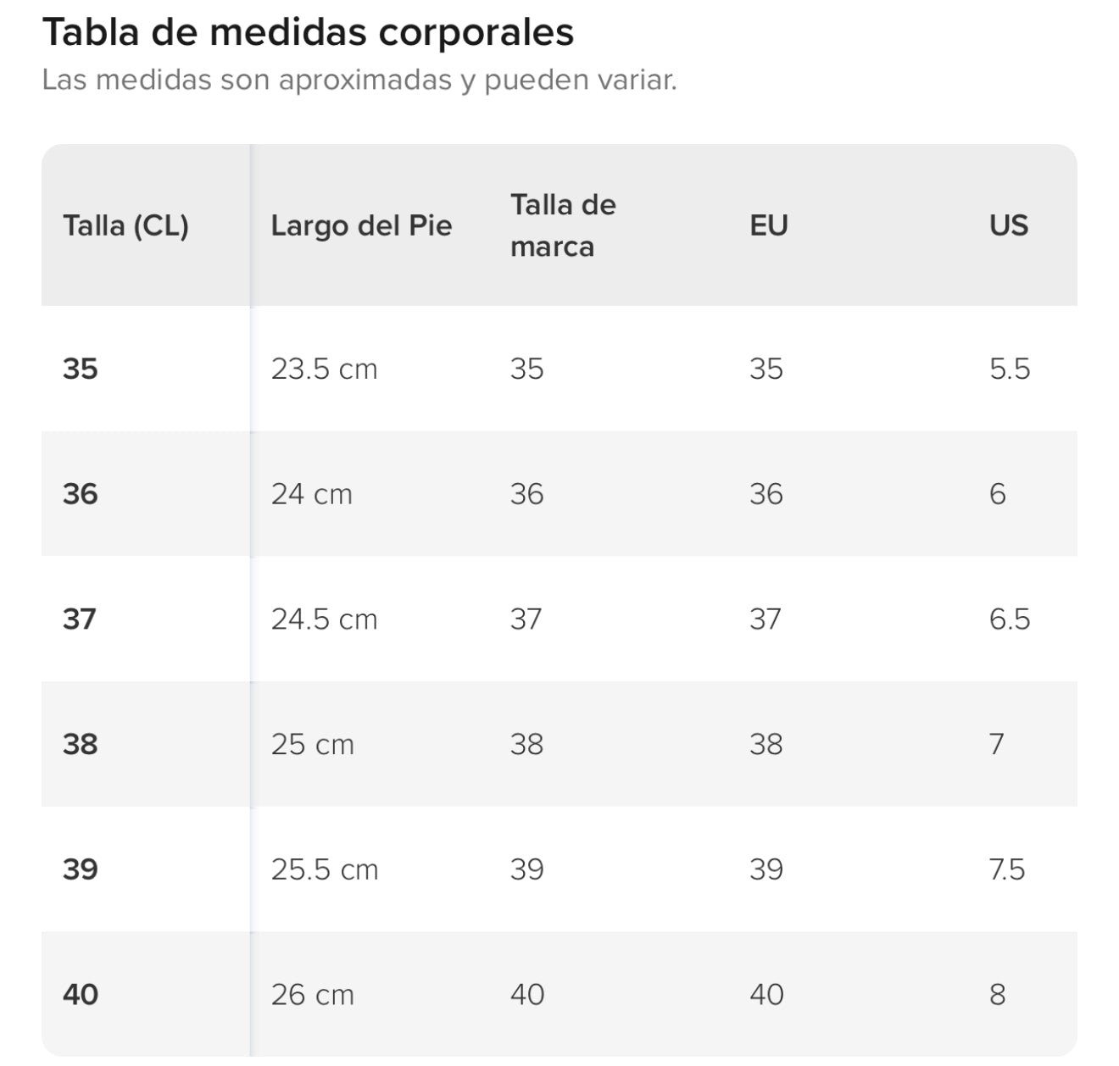The width and height of the screenshot is (1119, 1066).
Task: Select the "24.5 cm" foot length cell
Action: click(x=324, y=619)
